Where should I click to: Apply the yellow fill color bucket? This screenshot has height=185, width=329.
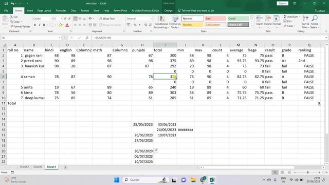61,25
